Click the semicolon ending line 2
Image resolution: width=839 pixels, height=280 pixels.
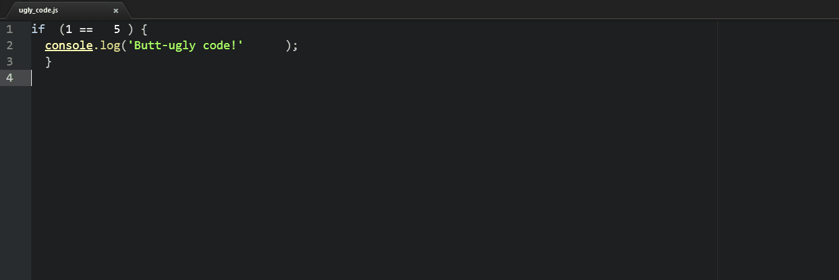[x=295, y=46]
